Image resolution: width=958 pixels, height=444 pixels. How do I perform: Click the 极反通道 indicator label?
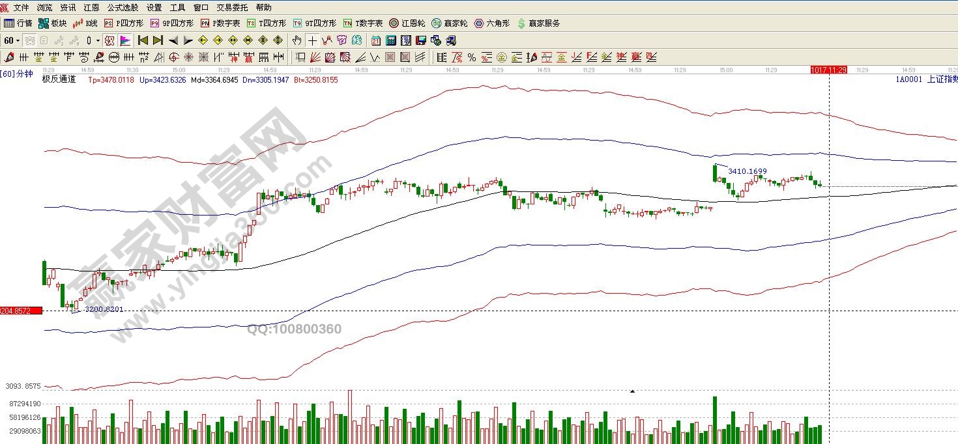coord(59,79)
